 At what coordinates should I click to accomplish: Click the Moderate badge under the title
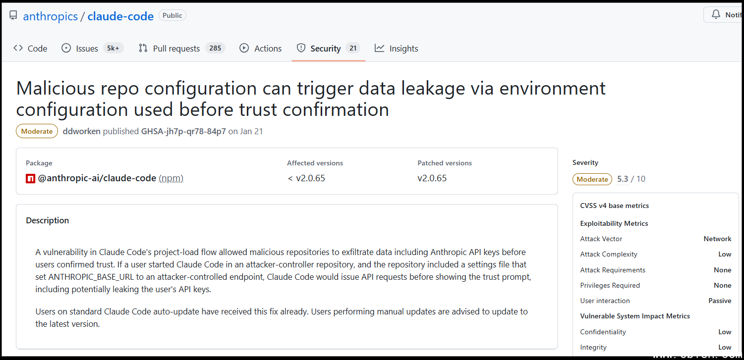[x=37, y=131]
